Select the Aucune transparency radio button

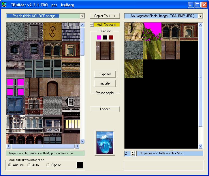pyautogui.click(x=10, y=165)
